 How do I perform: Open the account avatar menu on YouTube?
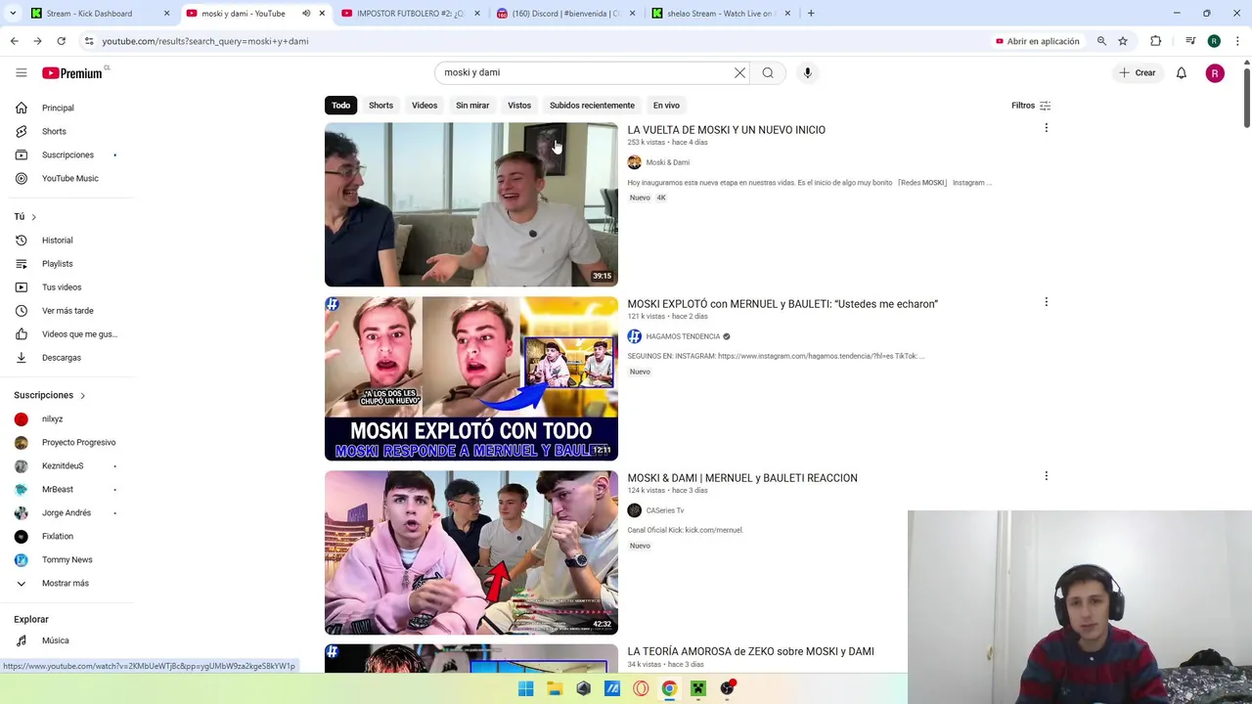pos(1215,72)
